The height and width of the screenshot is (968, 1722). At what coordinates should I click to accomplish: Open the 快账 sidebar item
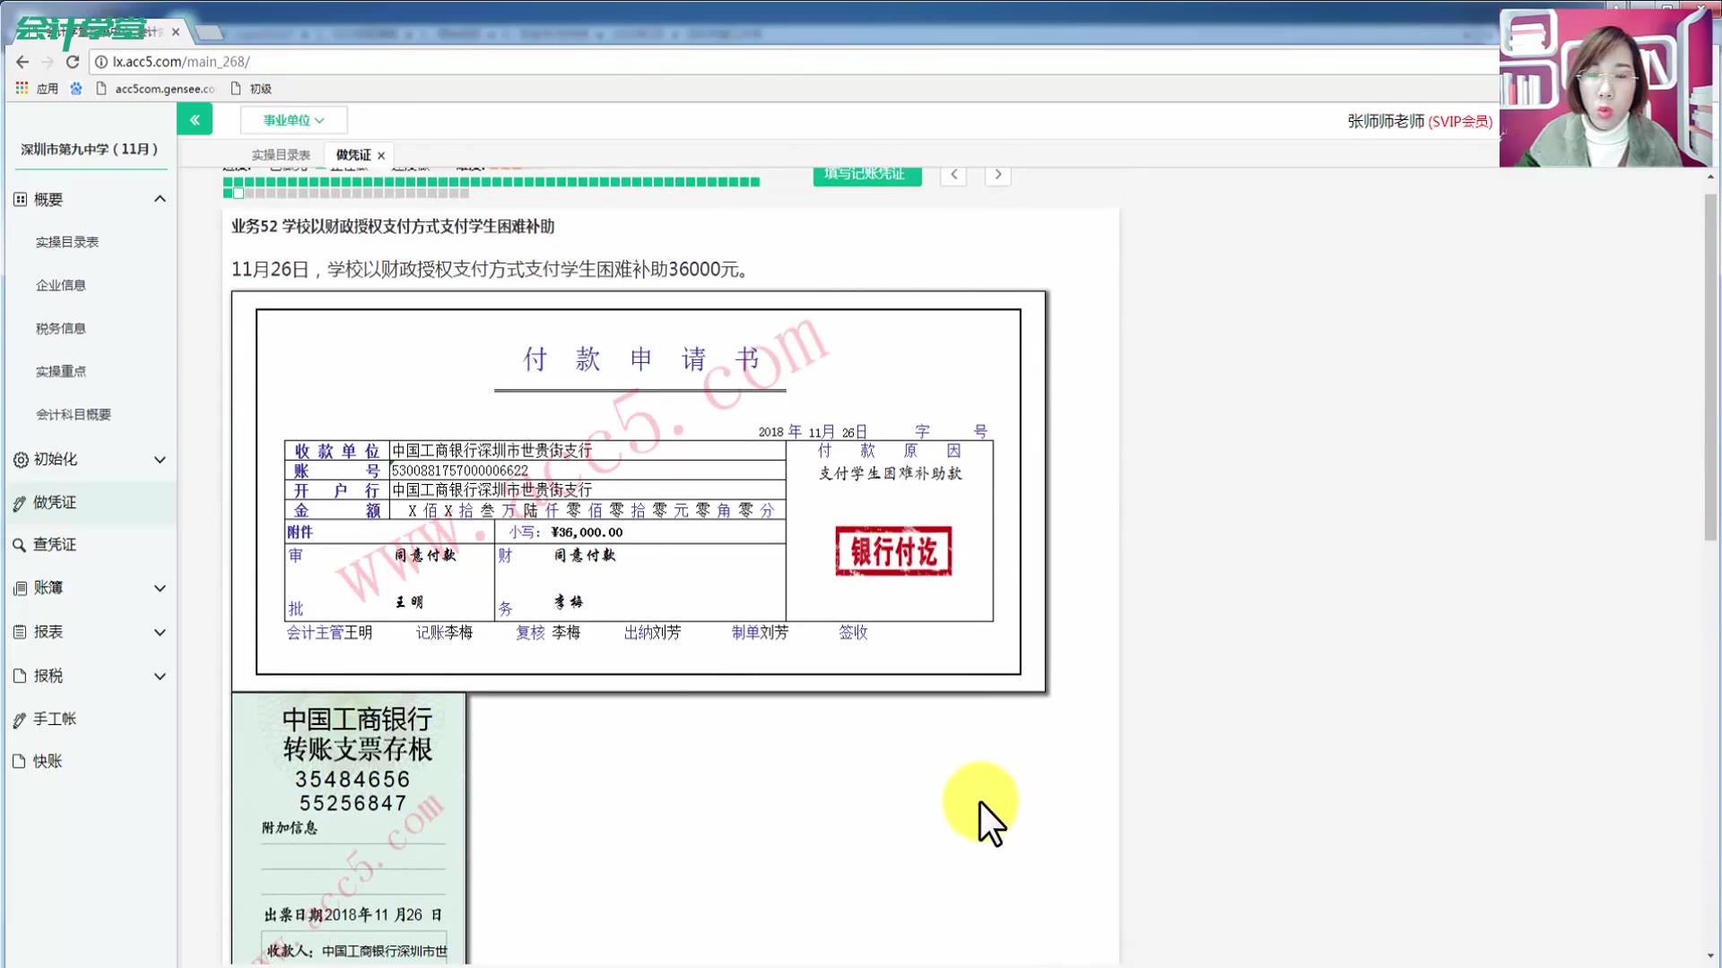(48, 761)
